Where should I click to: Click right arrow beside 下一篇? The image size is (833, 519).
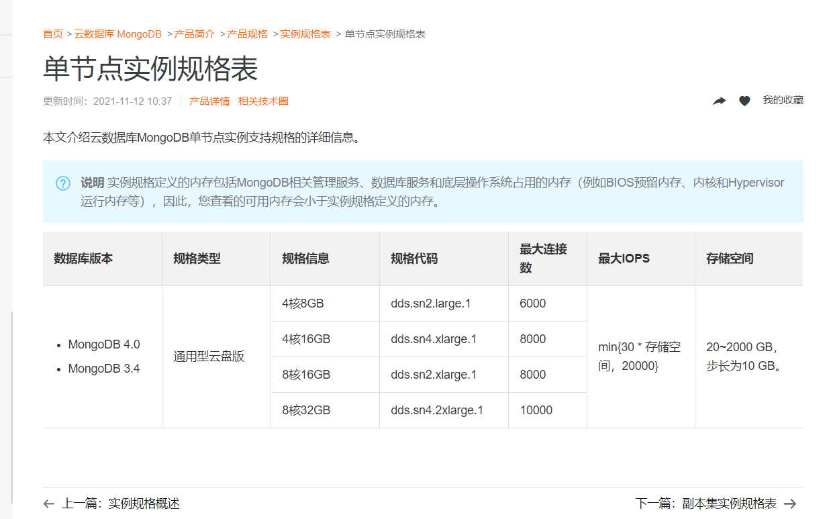pos(790,504)
